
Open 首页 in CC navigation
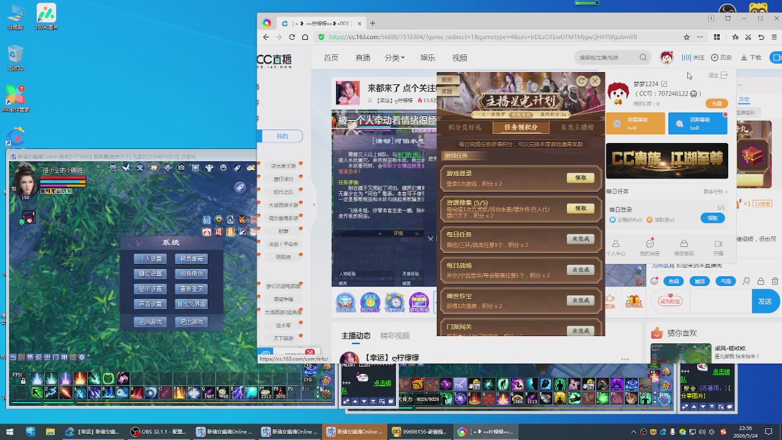point(331,57)
